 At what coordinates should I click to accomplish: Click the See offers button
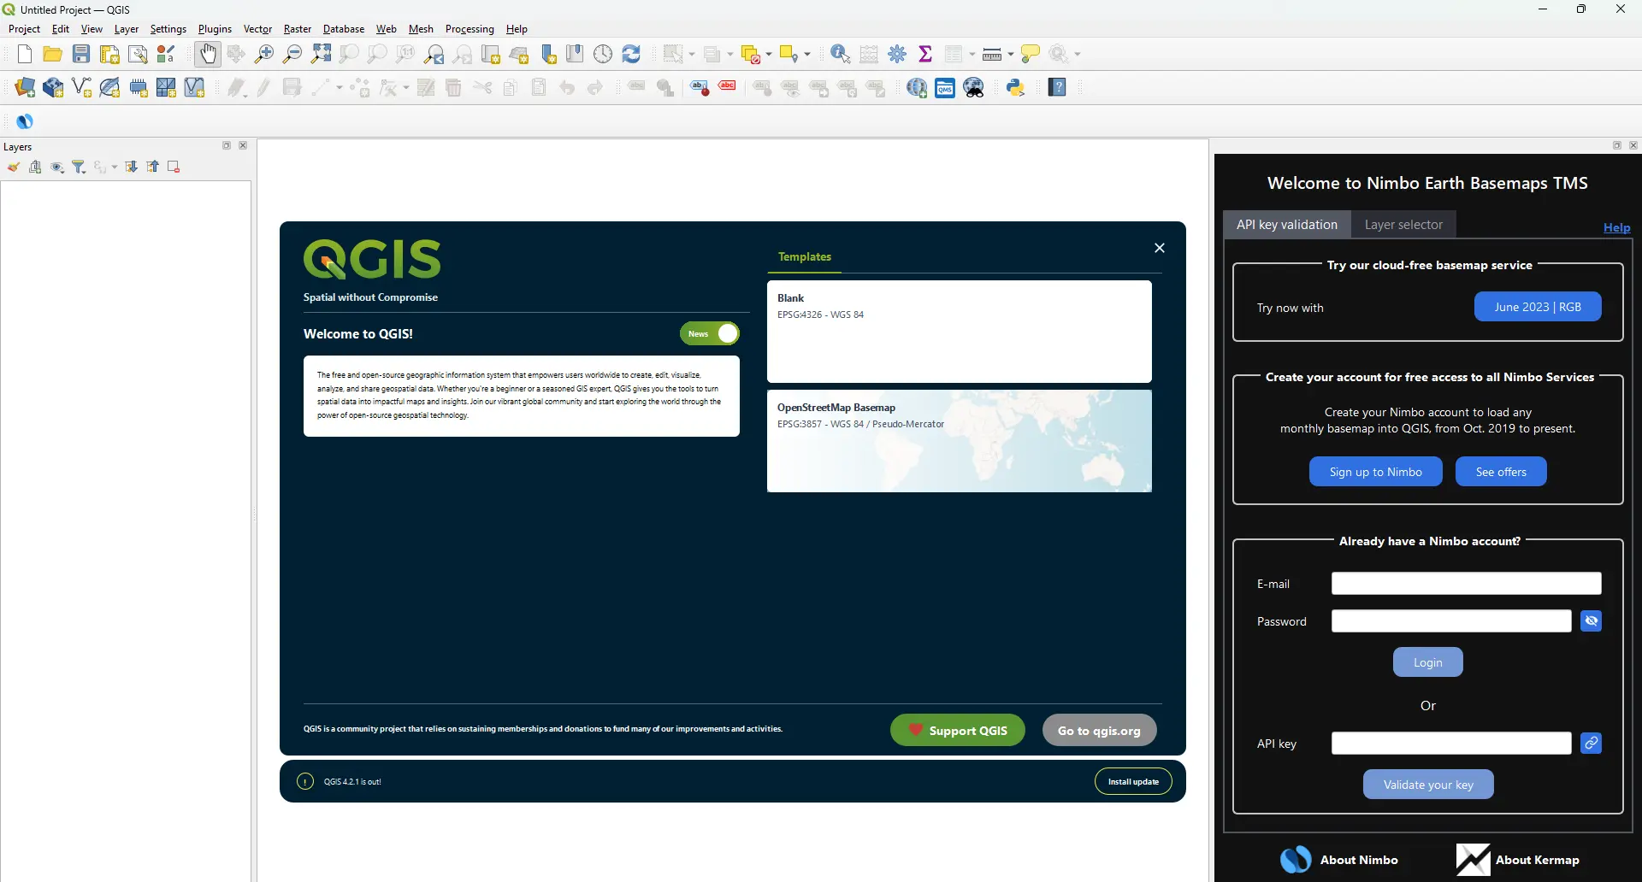coord(1501,472)
